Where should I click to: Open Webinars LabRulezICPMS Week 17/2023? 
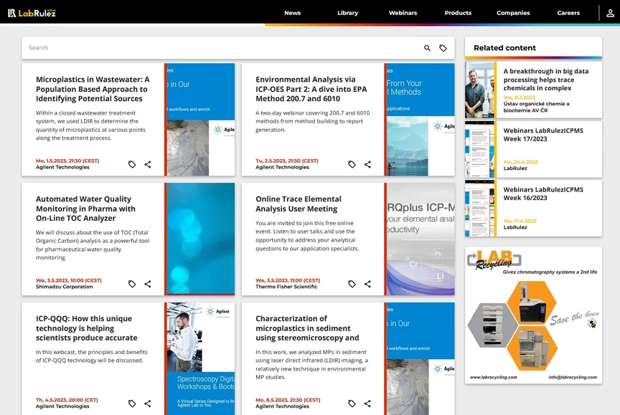point(543,135)
